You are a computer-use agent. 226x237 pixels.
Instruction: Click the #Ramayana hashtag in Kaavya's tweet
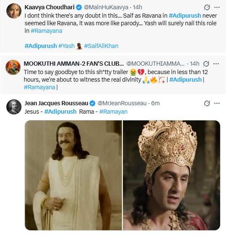point(46,31)
